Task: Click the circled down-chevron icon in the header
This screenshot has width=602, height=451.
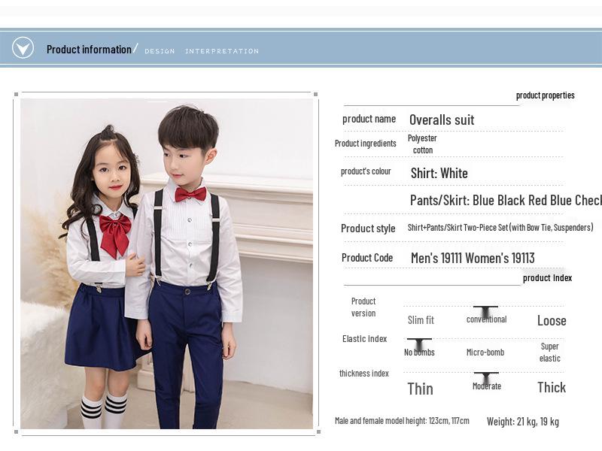Action: pyautogui.click(x=23, y=48)
